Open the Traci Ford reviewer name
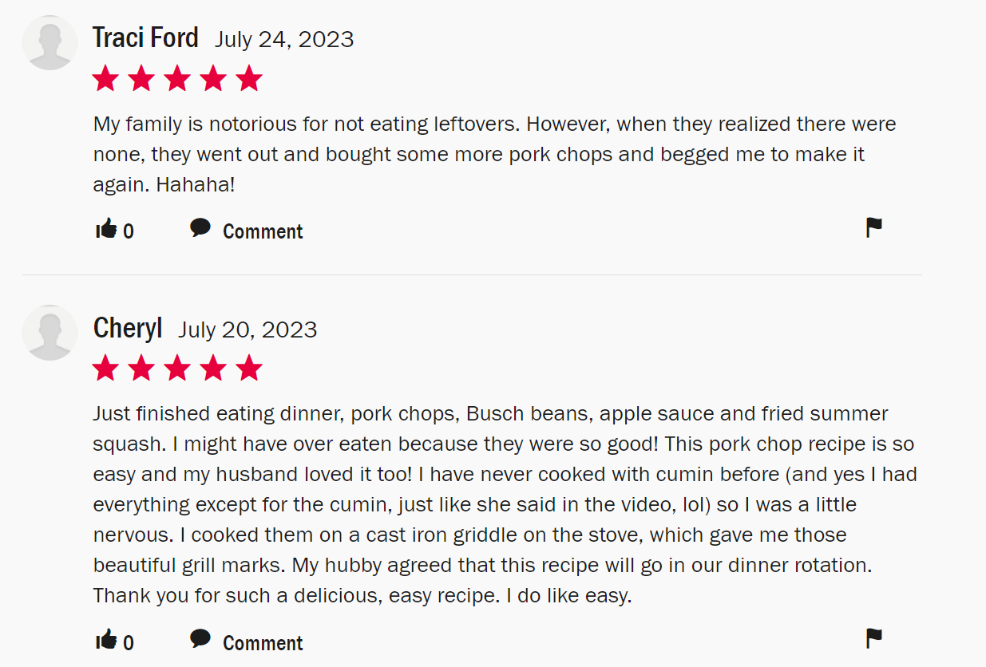 145,37
